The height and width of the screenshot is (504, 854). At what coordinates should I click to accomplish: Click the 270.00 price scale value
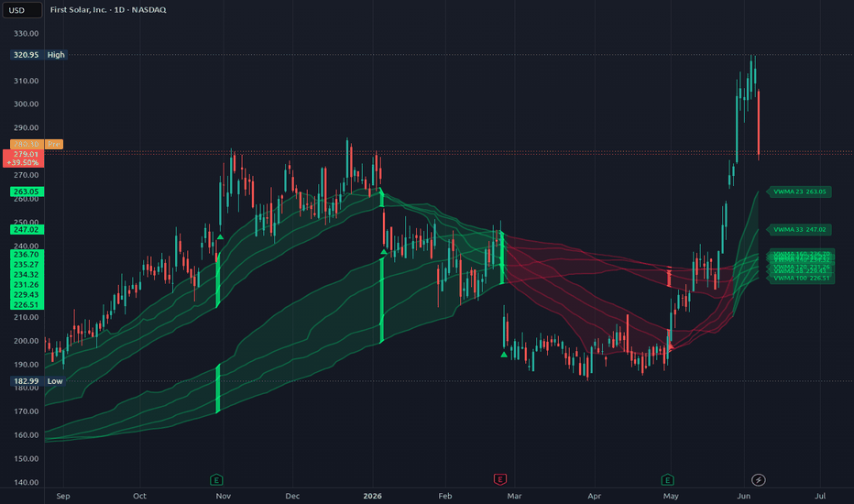27,175
